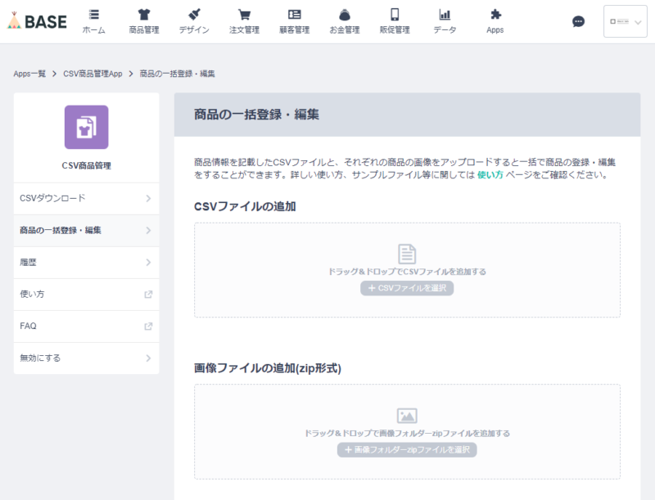Go to CSV商品管理App breadcrumb

[93, 74]
